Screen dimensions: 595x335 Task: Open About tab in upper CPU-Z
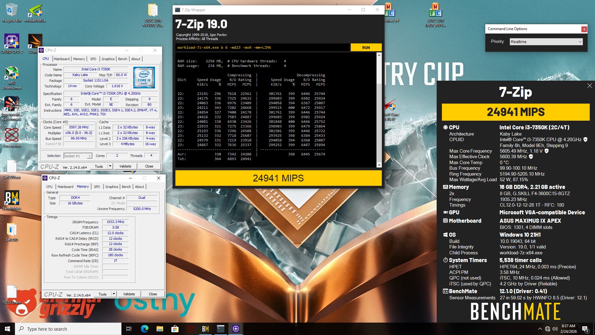[x=136, y=59]
